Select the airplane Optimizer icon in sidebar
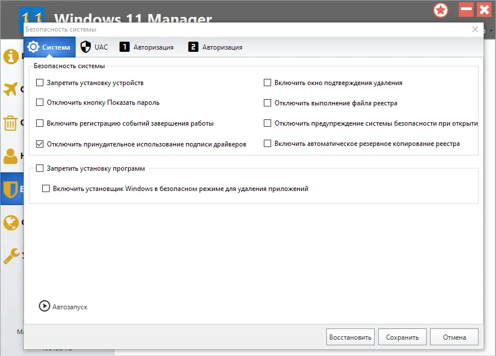The height and width of the screenshot is (356, 496). click(x=11, y=89)
